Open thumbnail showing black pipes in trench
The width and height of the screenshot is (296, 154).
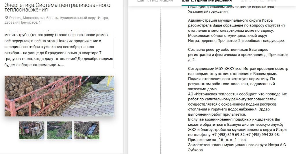(87, 130)
